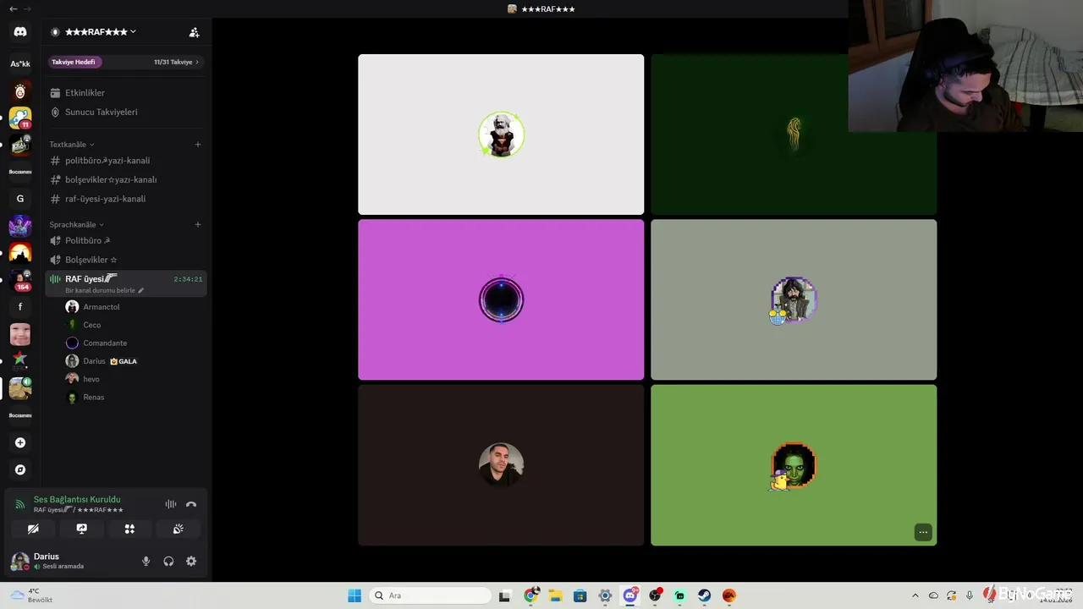Open Discord direct messages home icon

(x=20, y=31)
